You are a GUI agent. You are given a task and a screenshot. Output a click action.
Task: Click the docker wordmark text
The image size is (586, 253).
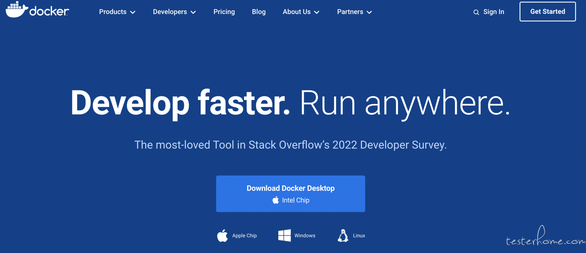49,11
